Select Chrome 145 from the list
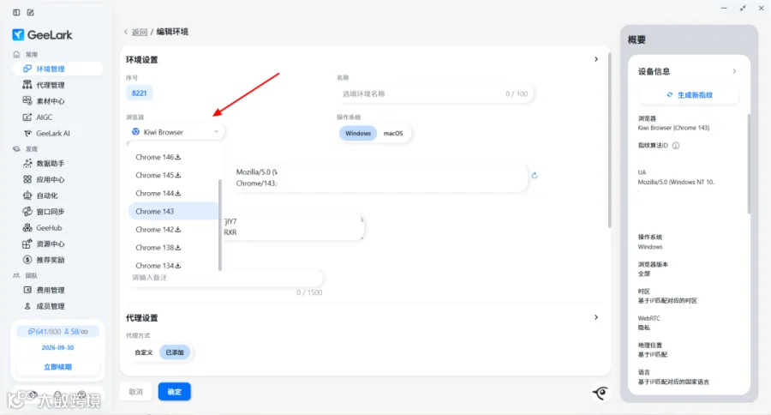The width and height of the screenshot is (771, 415). [x=173, y=175]
